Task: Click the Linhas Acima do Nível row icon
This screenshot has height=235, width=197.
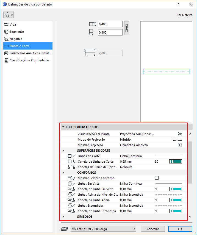Action: (x=71, y=195)
